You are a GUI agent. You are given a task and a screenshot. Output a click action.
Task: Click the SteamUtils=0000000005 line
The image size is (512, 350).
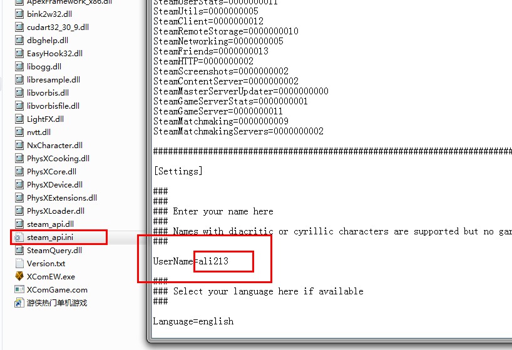point(206,11)
